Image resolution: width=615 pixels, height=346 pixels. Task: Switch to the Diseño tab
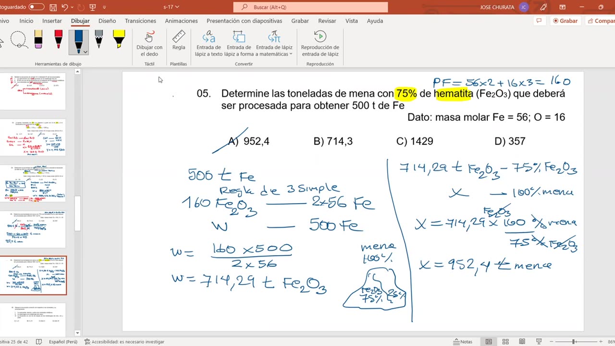tap(107, 21)
